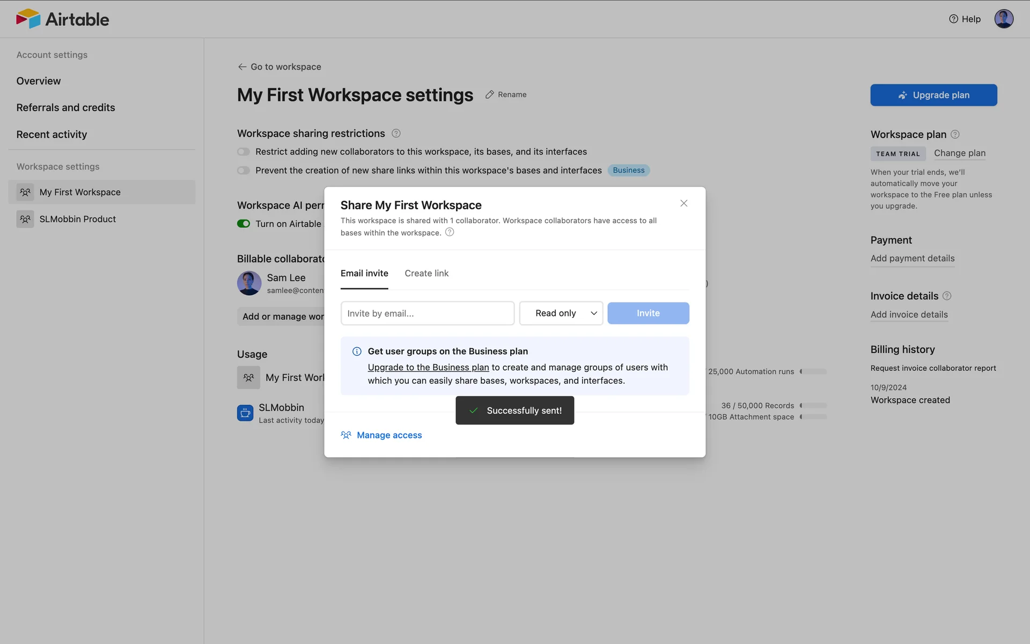
Task: Select SLMobbin Product workspace in sidebar
Action: coord(77,219)
